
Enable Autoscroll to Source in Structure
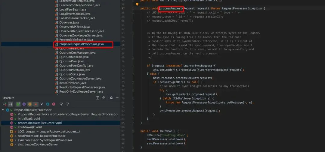pyautogui.click(x=61, y=104)
